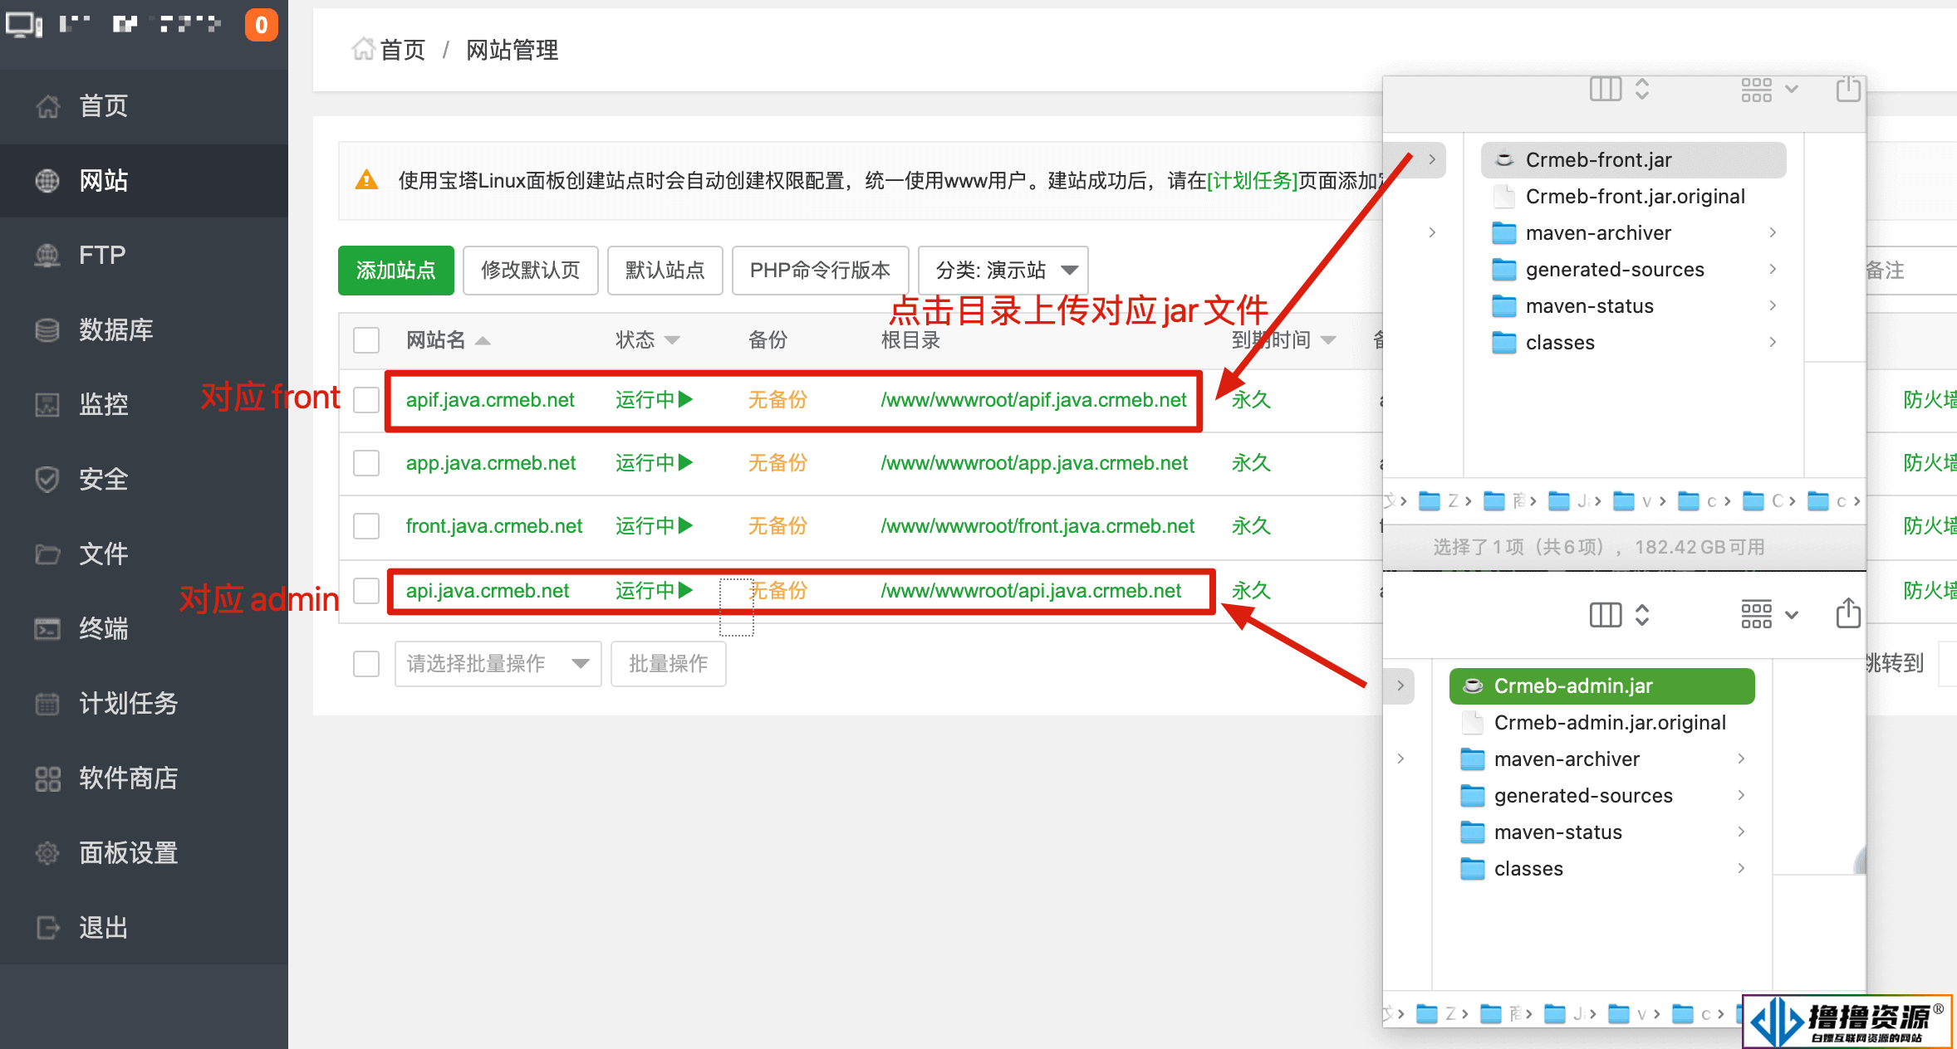Open the 请选择批量操作 dropdown
The height and width of the screenshot is (1049, 1957).
coord(498,664)
